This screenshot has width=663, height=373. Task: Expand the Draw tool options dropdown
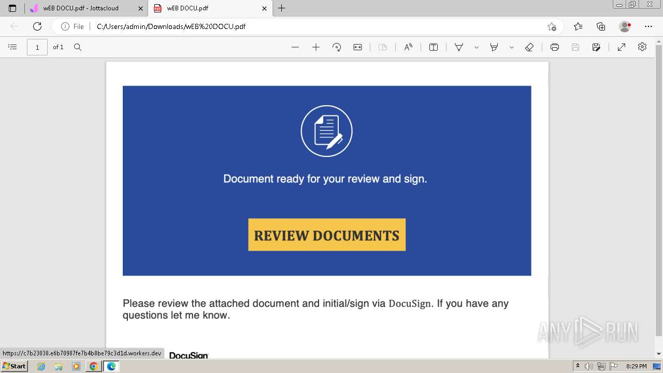pos(476,47)
